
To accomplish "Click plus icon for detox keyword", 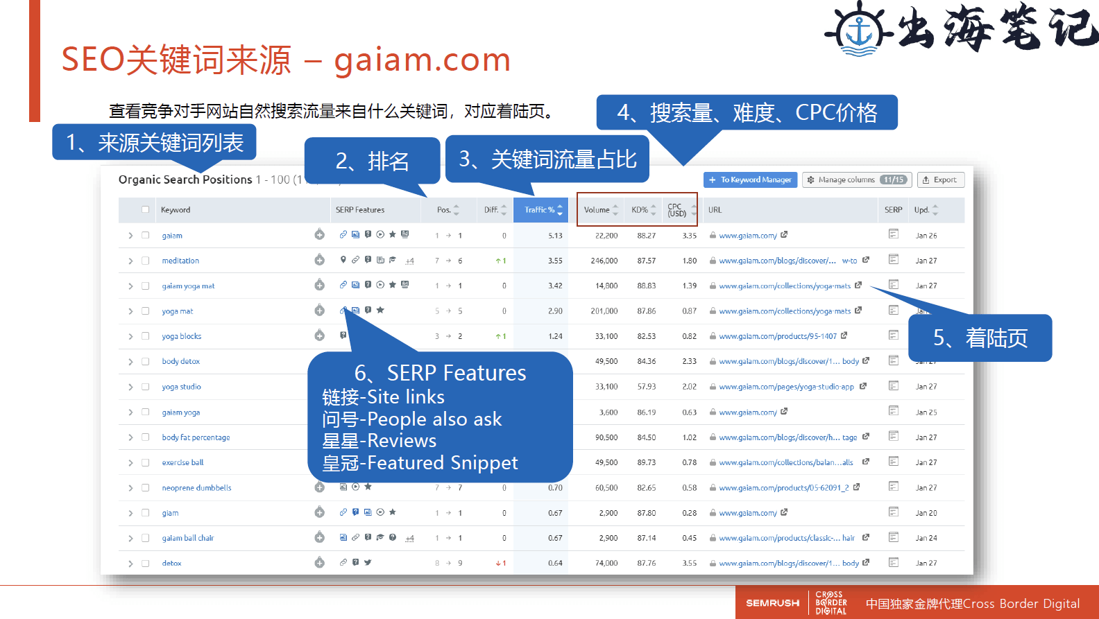I will pos(319,563).
